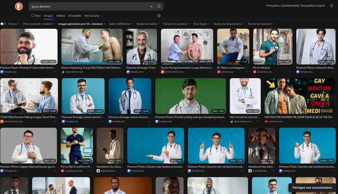Open the Toutes les licences filter
Screen dimensions: 338x194
(x=261, y=24)
